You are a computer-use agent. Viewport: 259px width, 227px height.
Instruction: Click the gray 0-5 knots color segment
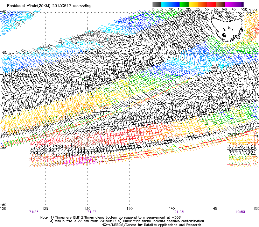tap(157, 4)
